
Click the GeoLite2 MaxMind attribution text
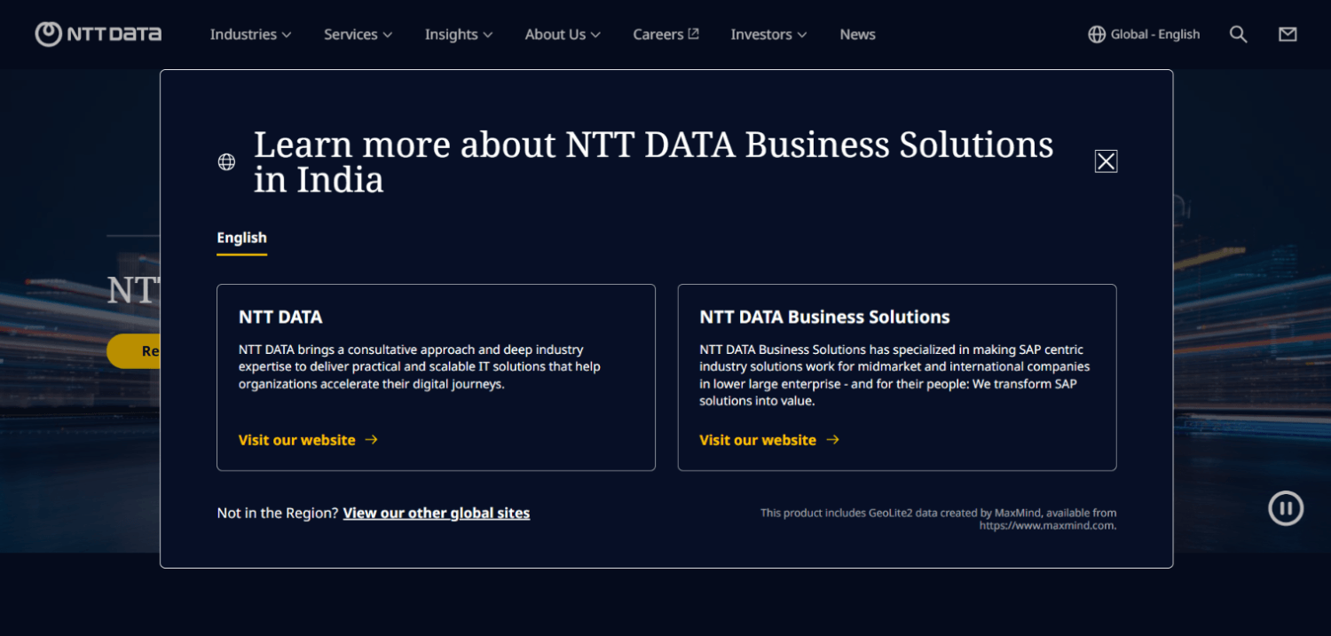(x=938, y=519)
